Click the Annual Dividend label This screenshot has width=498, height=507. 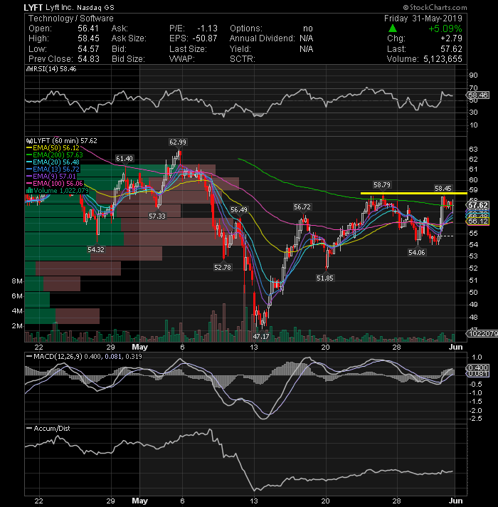(x=262, y=38)
